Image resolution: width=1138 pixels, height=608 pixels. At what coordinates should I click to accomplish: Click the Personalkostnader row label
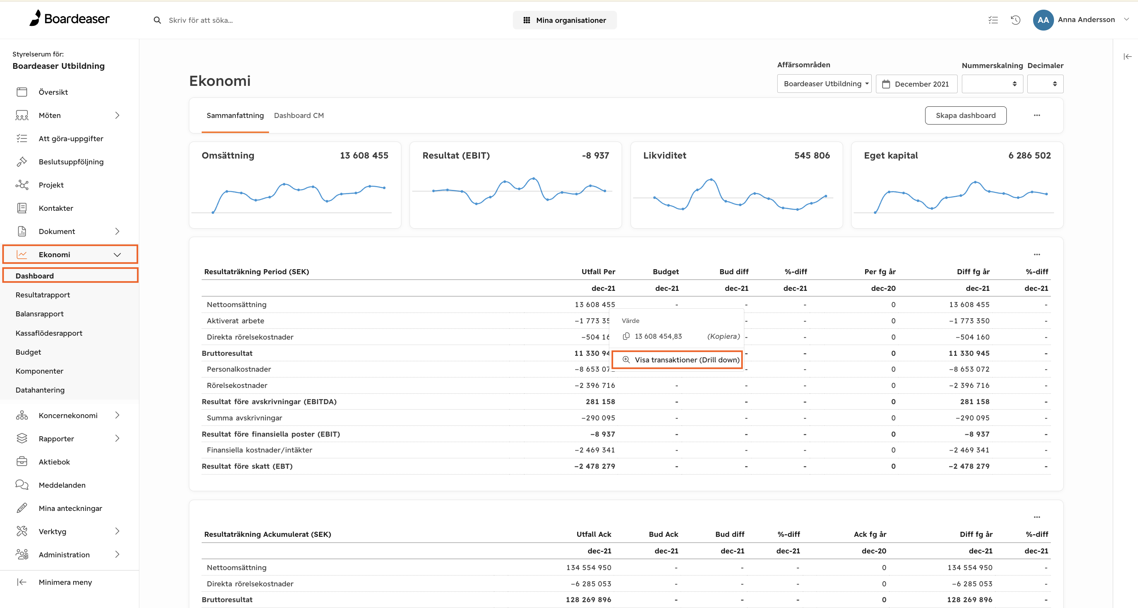239,369
